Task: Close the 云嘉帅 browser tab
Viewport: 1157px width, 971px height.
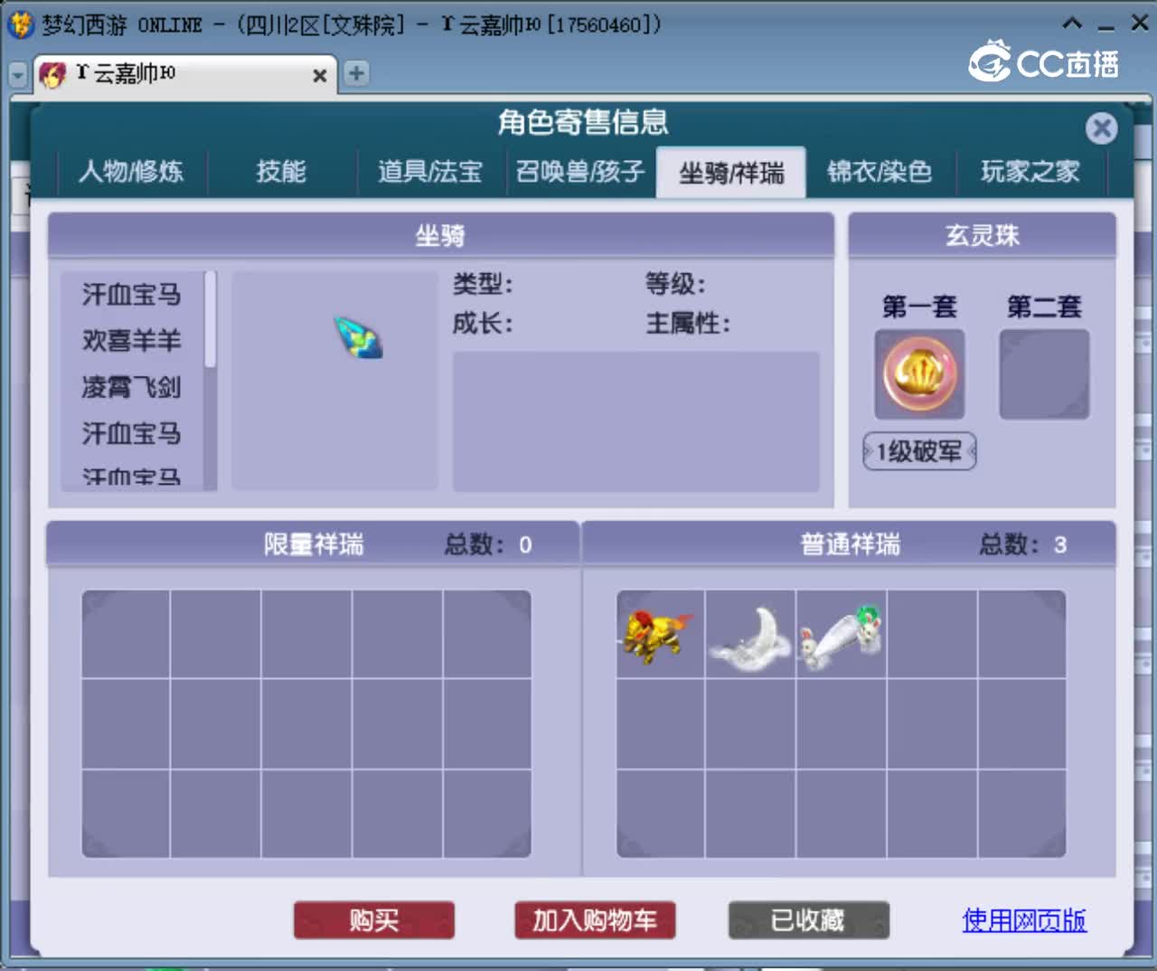Action: click(x=319, y=76)
